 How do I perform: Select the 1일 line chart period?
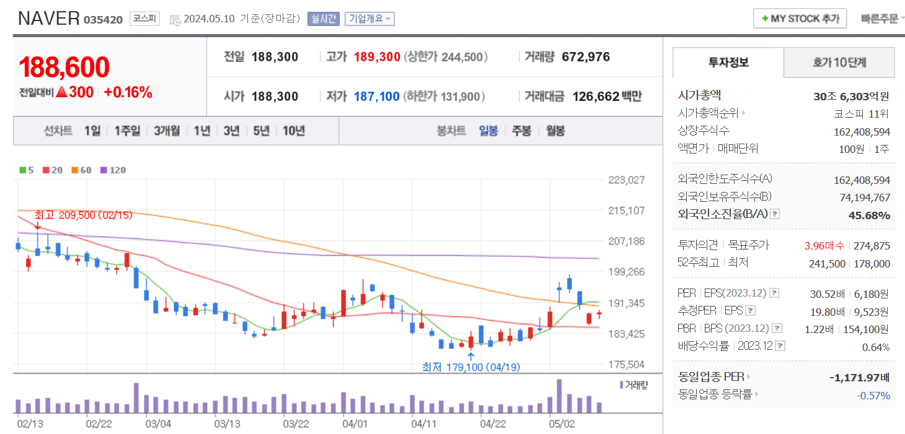[92, 131]
